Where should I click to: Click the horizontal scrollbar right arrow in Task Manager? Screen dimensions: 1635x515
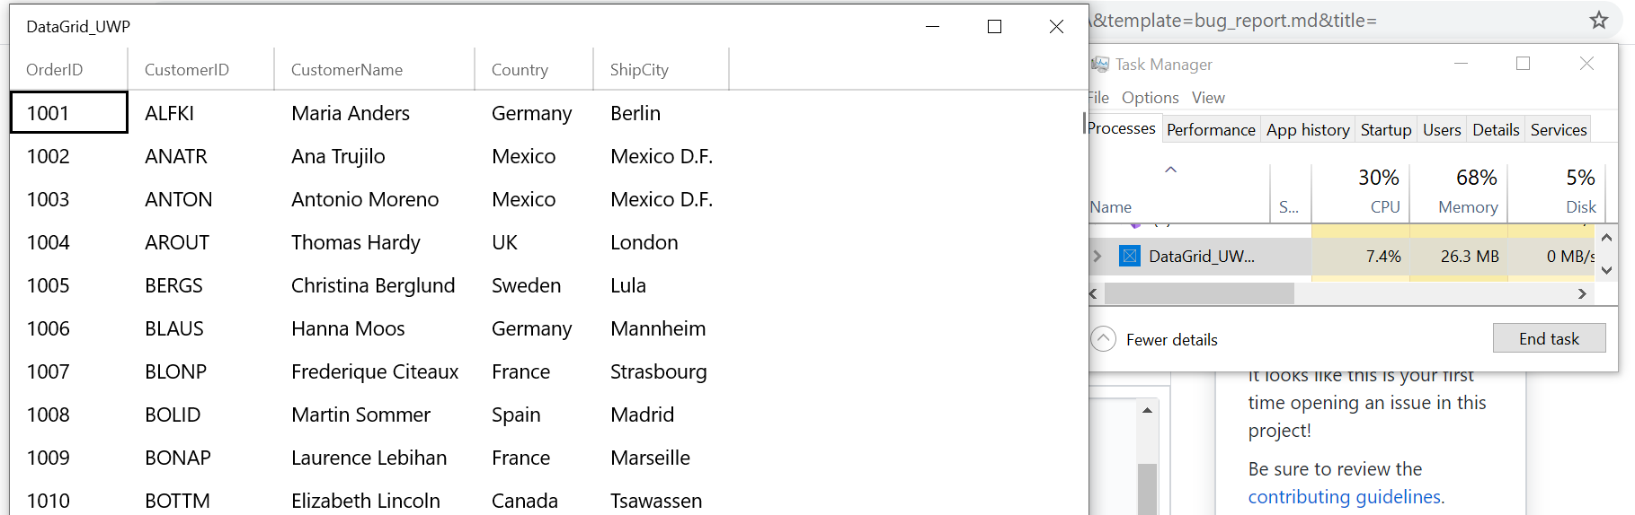[1582, 293]
